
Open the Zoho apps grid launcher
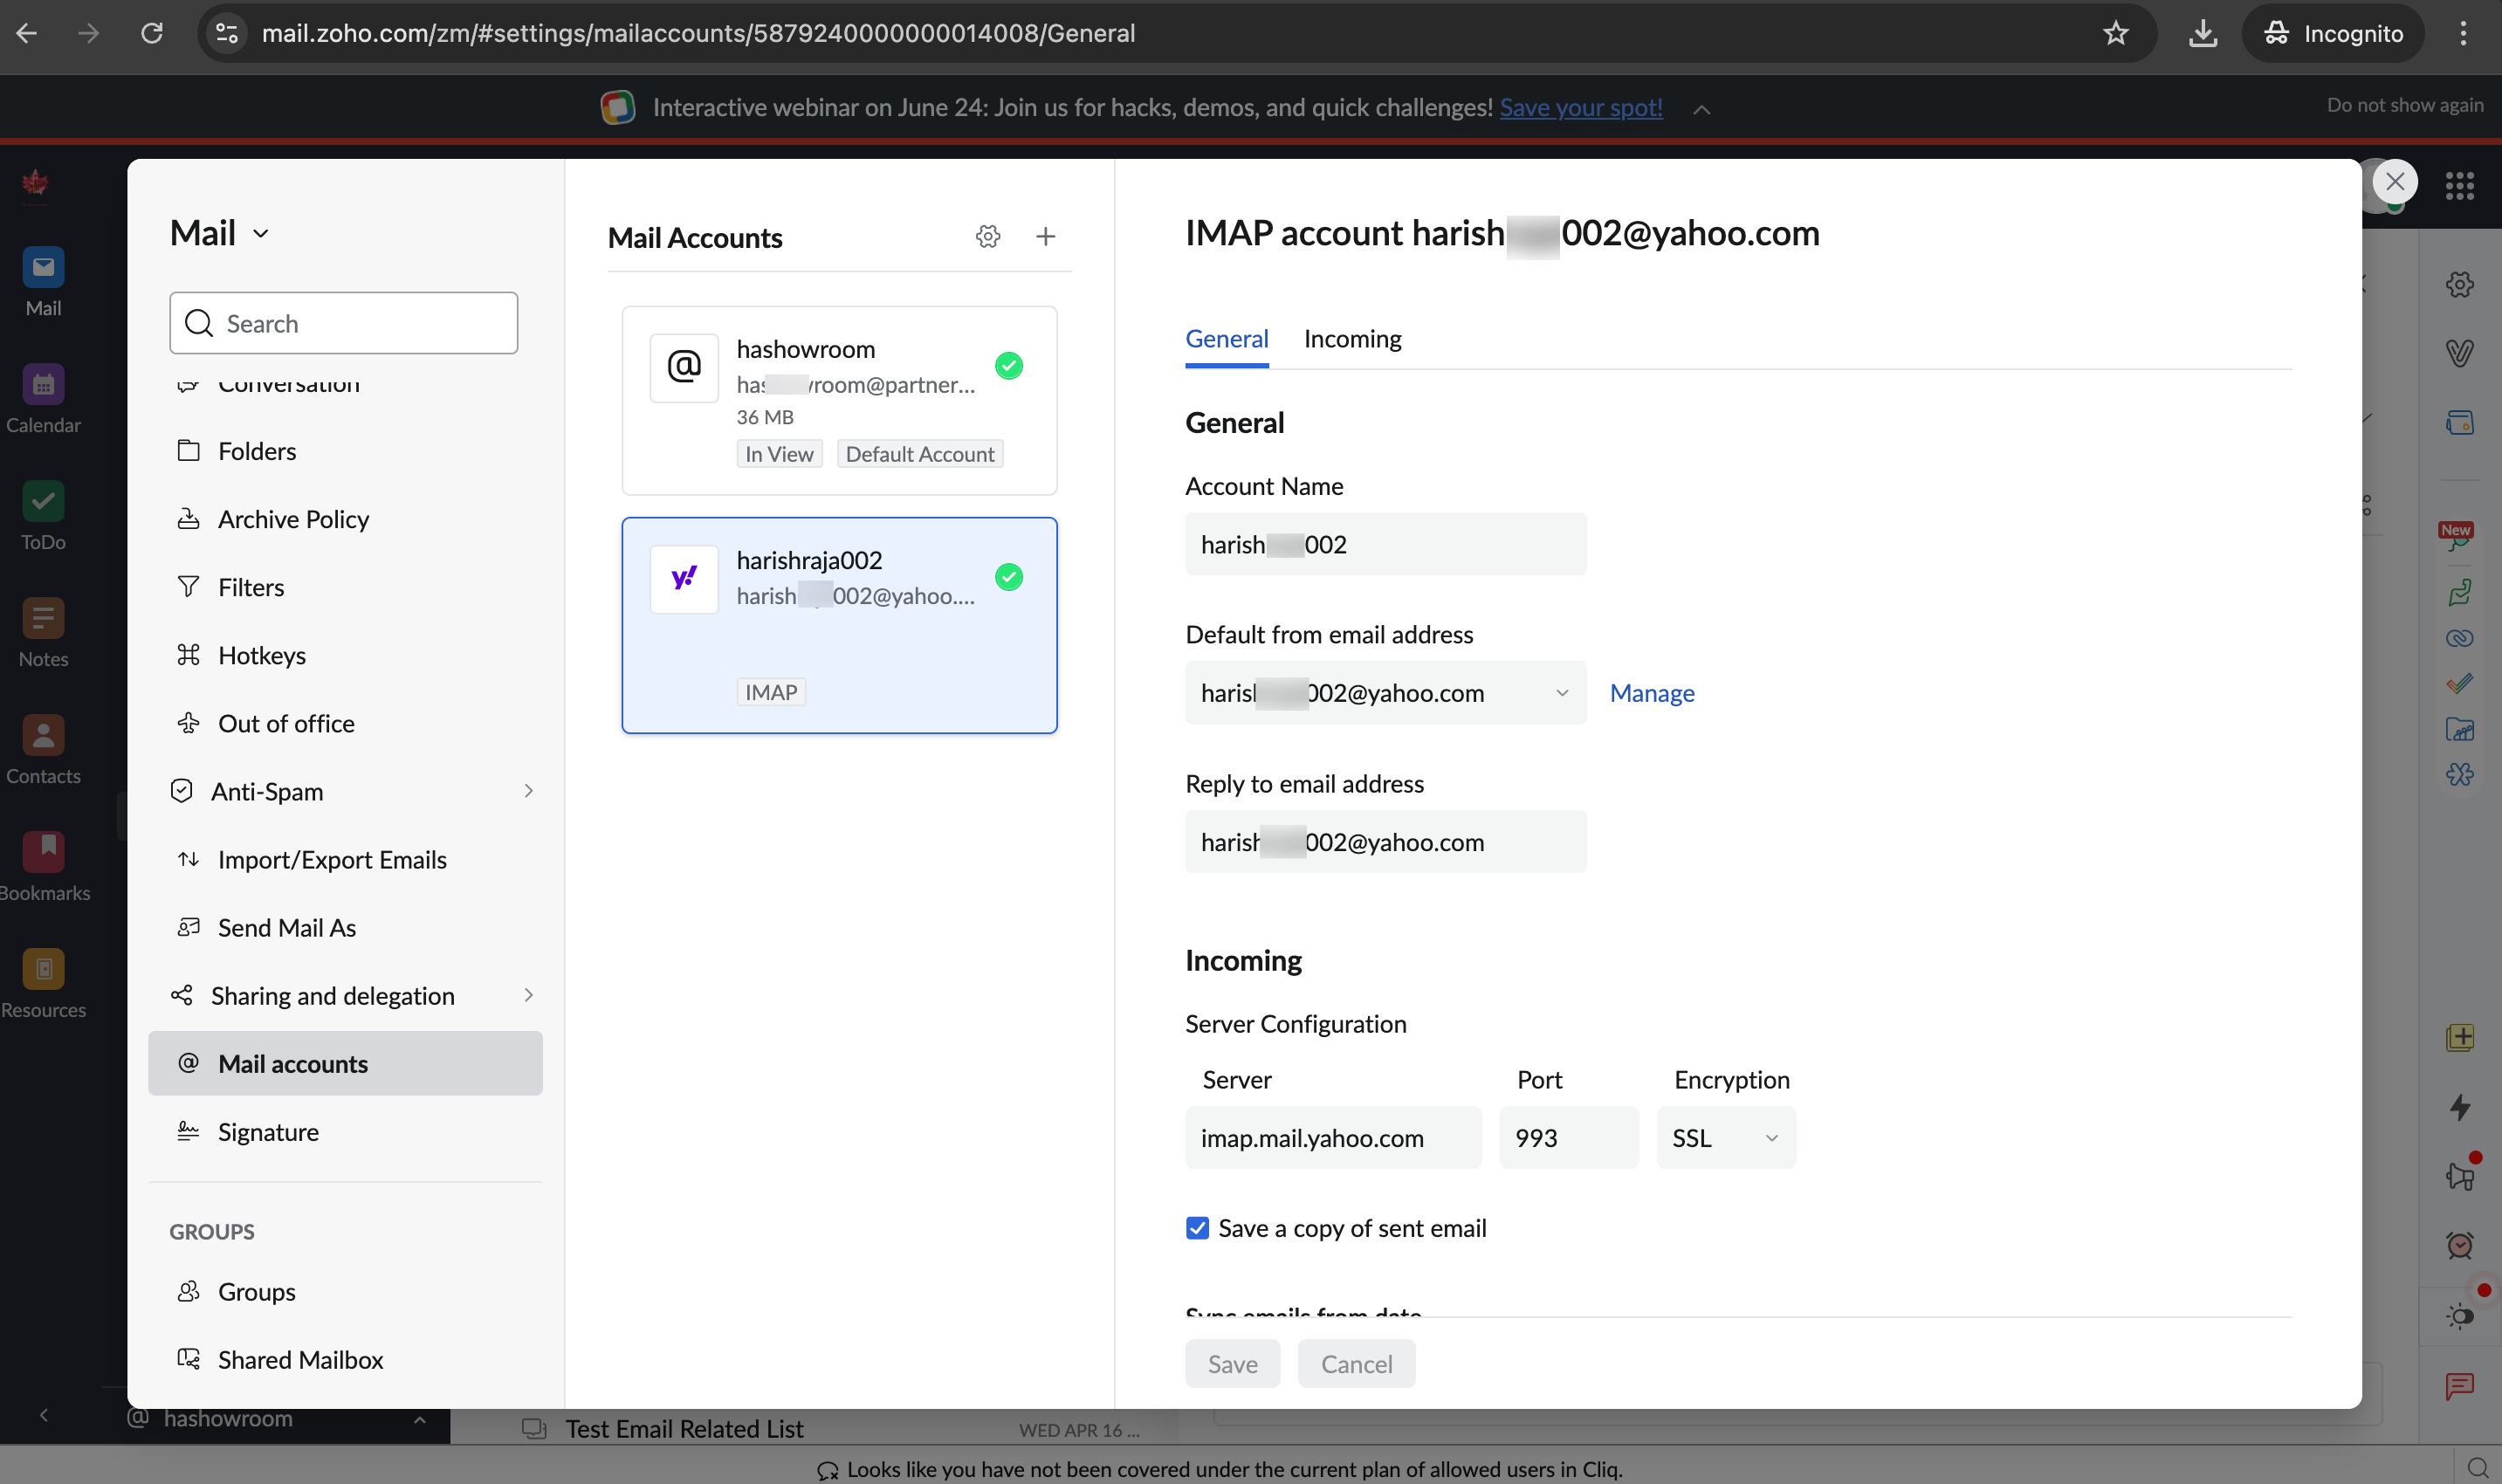click(2459, 185)
